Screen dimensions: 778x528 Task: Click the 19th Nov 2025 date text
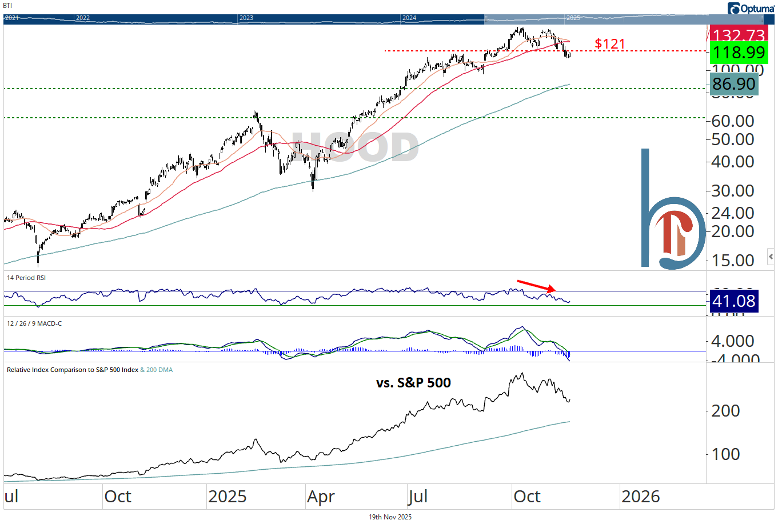pos(390,517)
